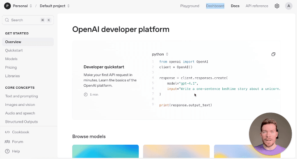Click the presenter webcam bubble

point(270,134)
